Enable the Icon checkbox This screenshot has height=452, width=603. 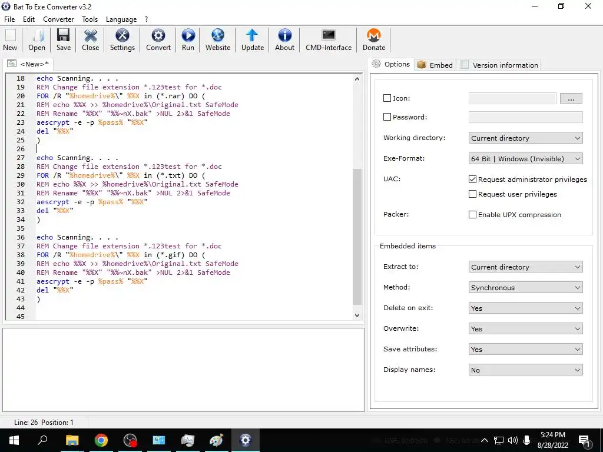pos(387,98)
